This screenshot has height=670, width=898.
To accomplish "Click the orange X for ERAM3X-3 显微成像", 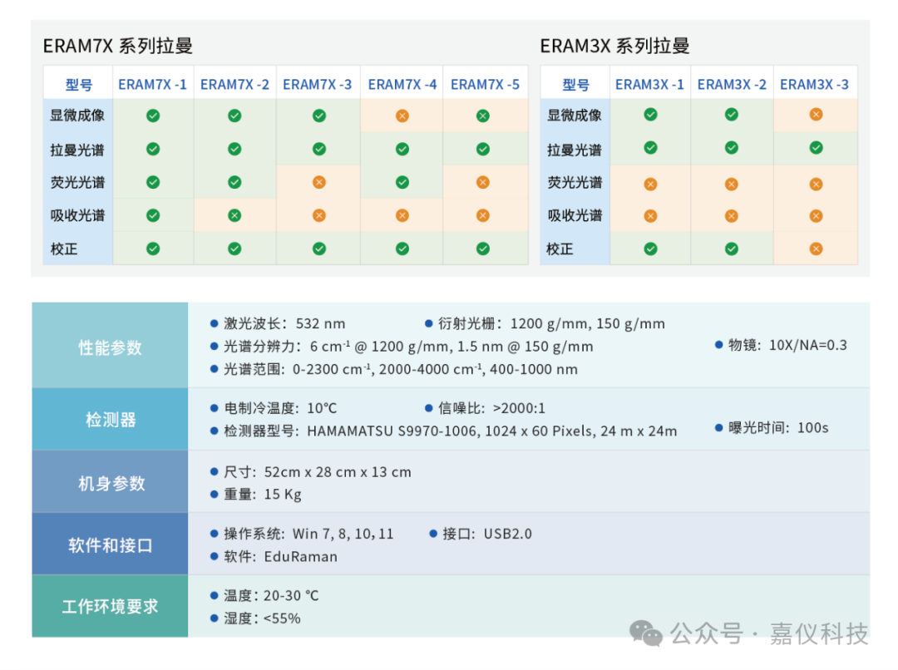I will coord(816,115).
